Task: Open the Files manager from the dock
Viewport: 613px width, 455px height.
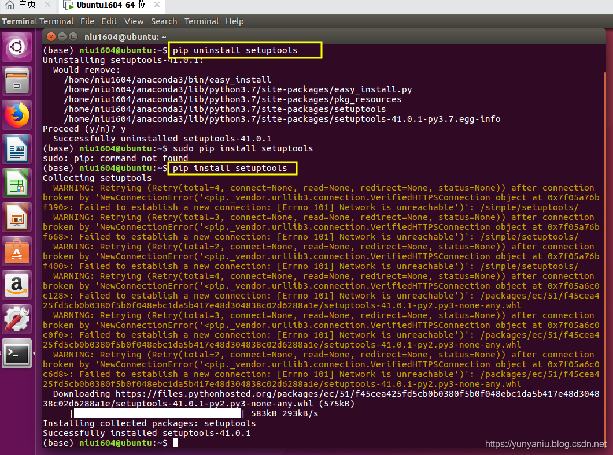Action: [x=17, y=81]
